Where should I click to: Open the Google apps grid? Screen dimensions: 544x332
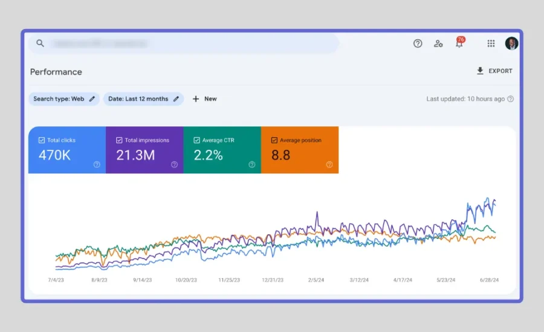click(x=491, y=43)
